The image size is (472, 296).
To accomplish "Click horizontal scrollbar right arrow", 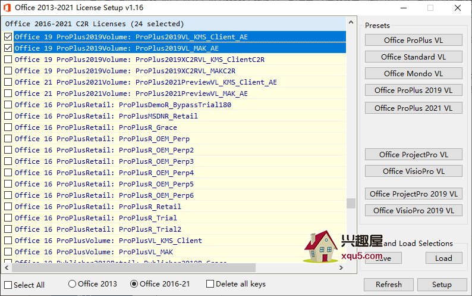I will pos(341,267).
